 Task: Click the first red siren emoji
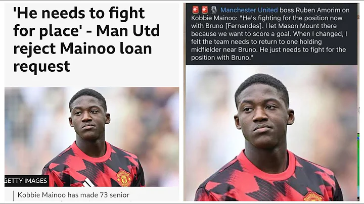(196, 10)
